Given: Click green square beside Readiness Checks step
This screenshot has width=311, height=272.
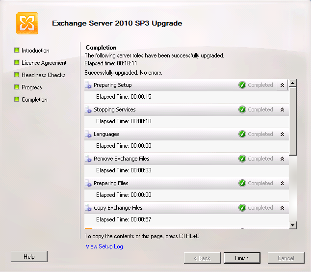Looking at the screenshot, I should [x=17, y=75].
